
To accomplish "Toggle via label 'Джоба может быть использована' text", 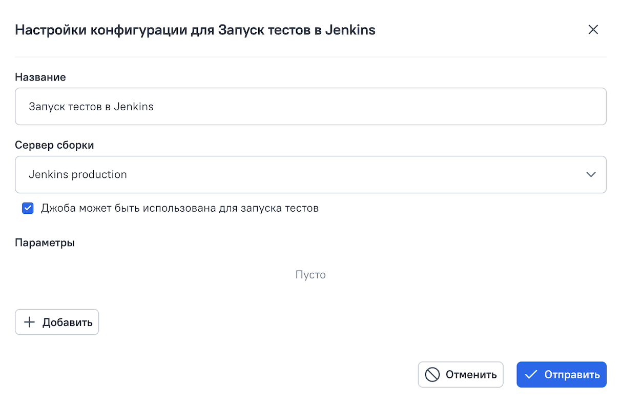I will pyautogui.click(x=179, y=208).
